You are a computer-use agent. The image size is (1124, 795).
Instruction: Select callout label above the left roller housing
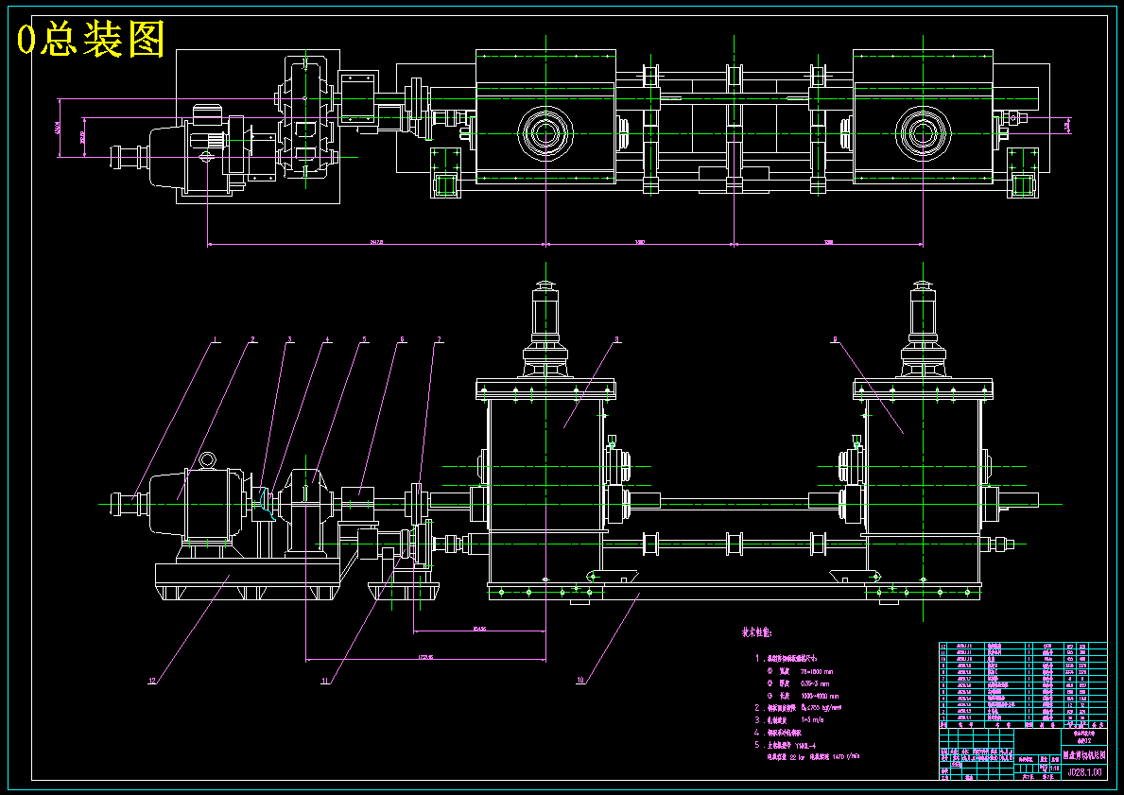(616, 339)
